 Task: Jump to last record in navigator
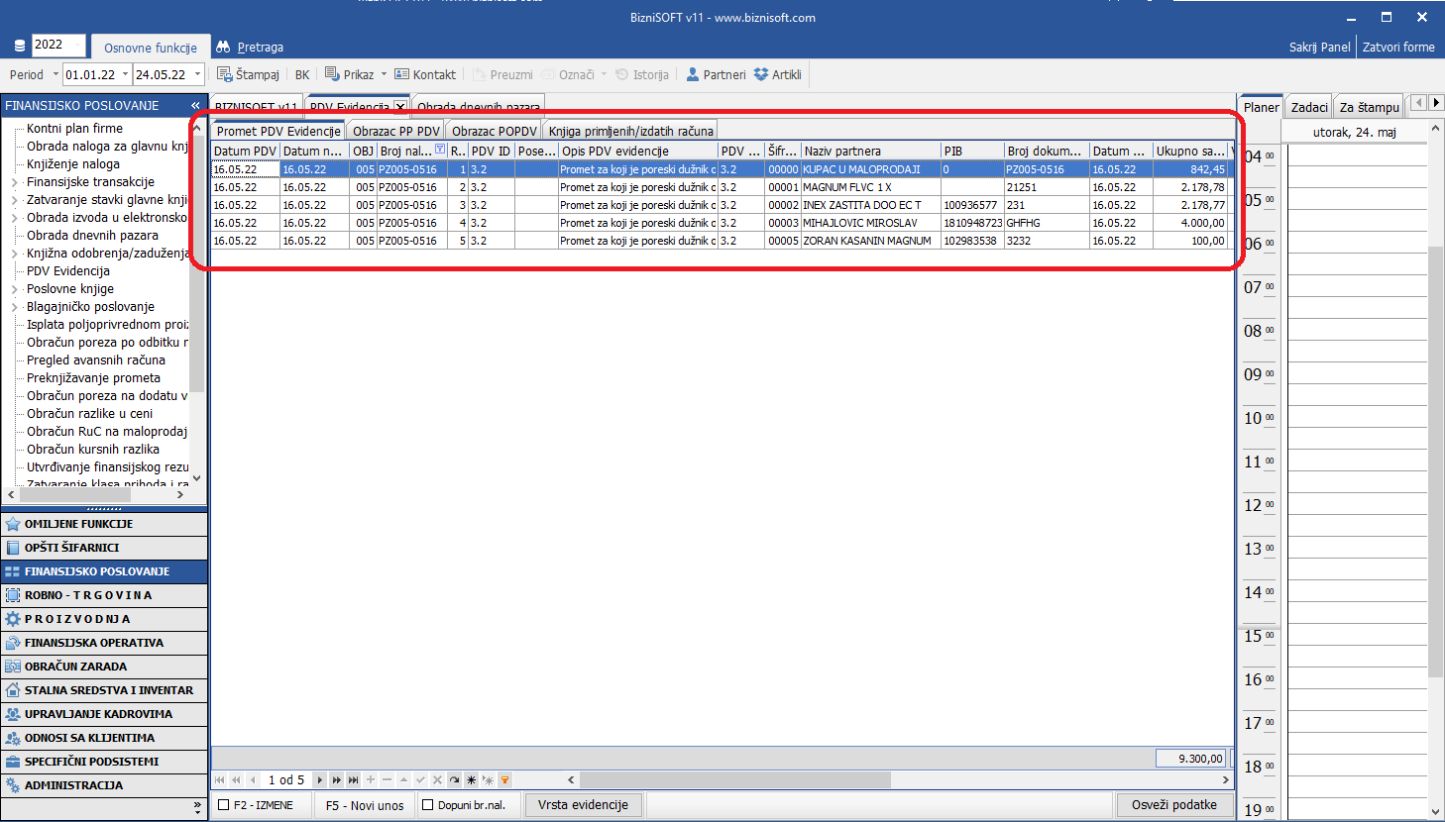coord(353,780)
